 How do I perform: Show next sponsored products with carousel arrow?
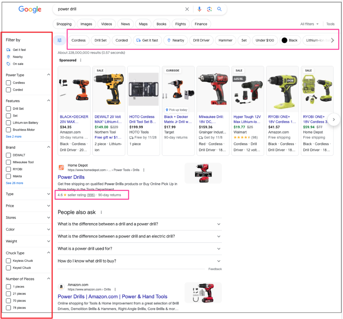(x=334, y=120)
